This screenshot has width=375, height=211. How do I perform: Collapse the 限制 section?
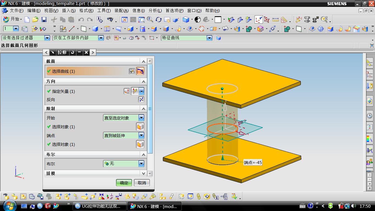(143, 109)
